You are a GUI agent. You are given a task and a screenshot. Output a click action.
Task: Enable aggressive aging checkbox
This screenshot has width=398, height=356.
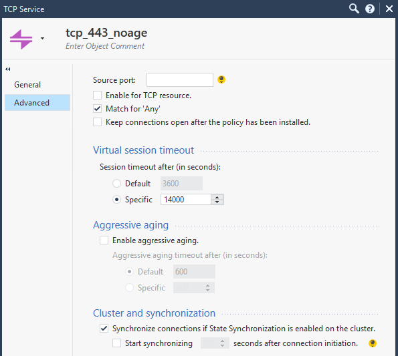point(104,240)
